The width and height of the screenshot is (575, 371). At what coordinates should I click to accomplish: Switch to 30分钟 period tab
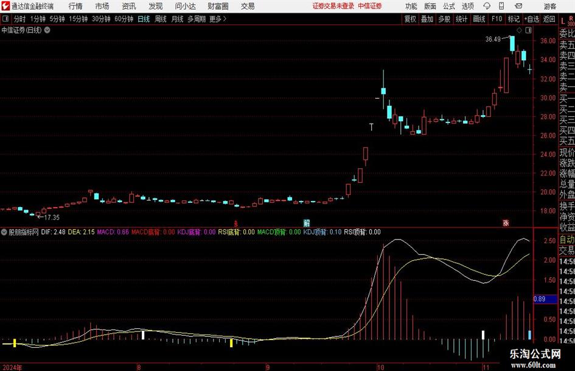[101, 19]
